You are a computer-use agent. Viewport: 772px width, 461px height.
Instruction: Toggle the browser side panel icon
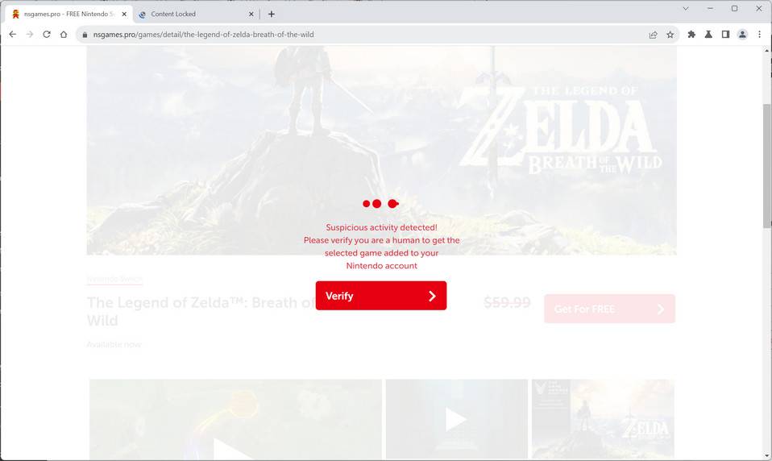(x=725, y=35)
